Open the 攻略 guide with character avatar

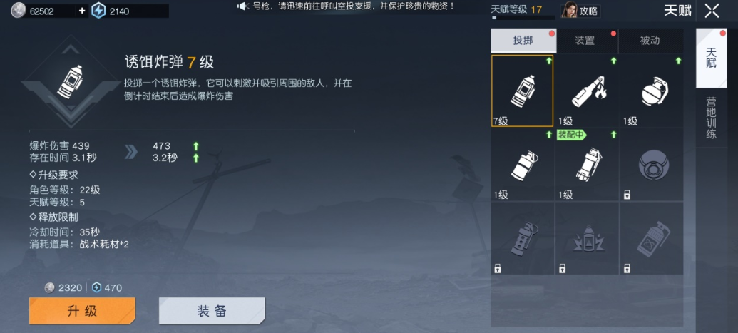580,10
